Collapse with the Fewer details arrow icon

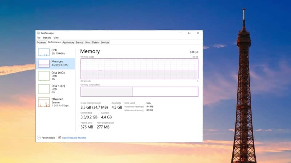[x=39, y=138]
